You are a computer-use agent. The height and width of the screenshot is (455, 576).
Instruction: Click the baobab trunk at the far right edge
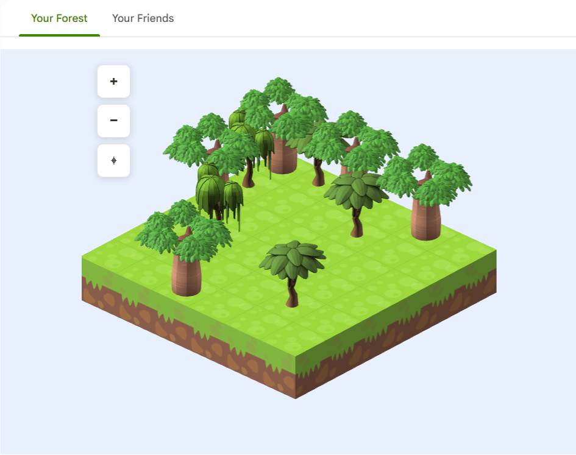[426, 219]
